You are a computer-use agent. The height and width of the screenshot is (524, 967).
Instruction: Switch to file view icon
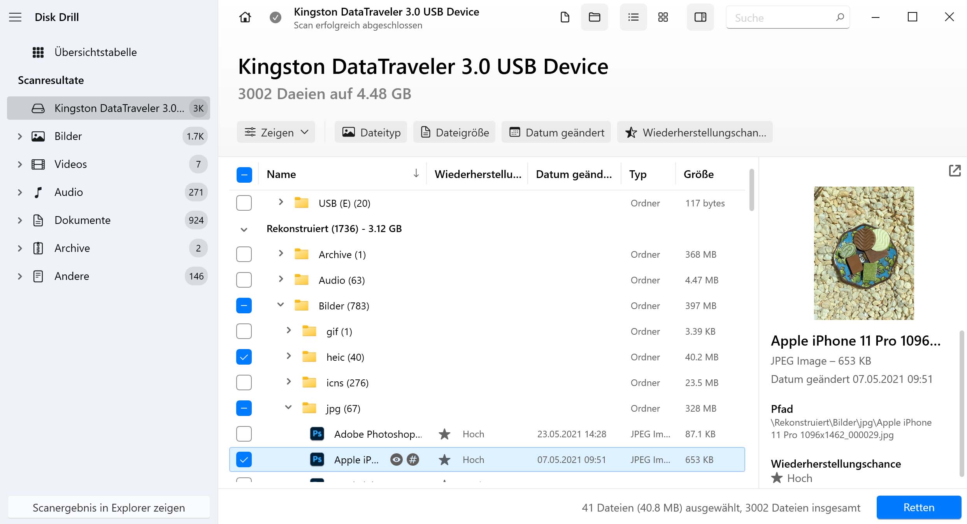[x=565, y=17]
